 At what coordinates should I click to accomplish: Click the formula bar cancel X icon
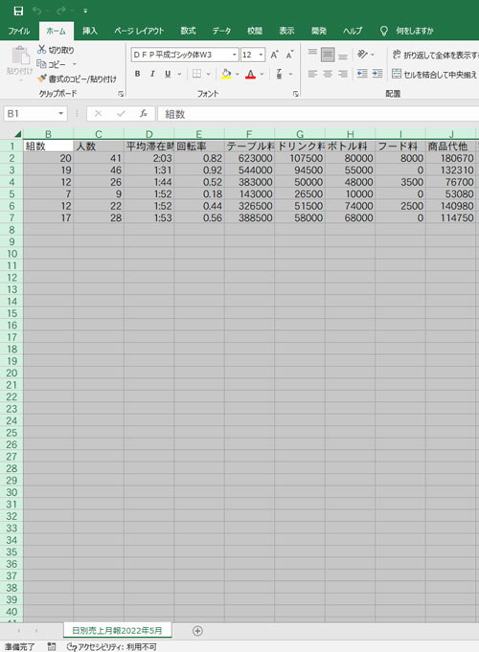tap(99, 114)
